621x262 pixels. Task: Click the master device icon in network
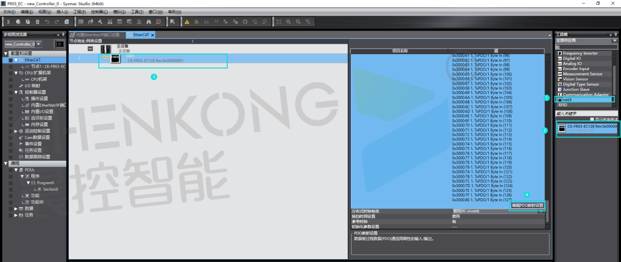(105, 48)
